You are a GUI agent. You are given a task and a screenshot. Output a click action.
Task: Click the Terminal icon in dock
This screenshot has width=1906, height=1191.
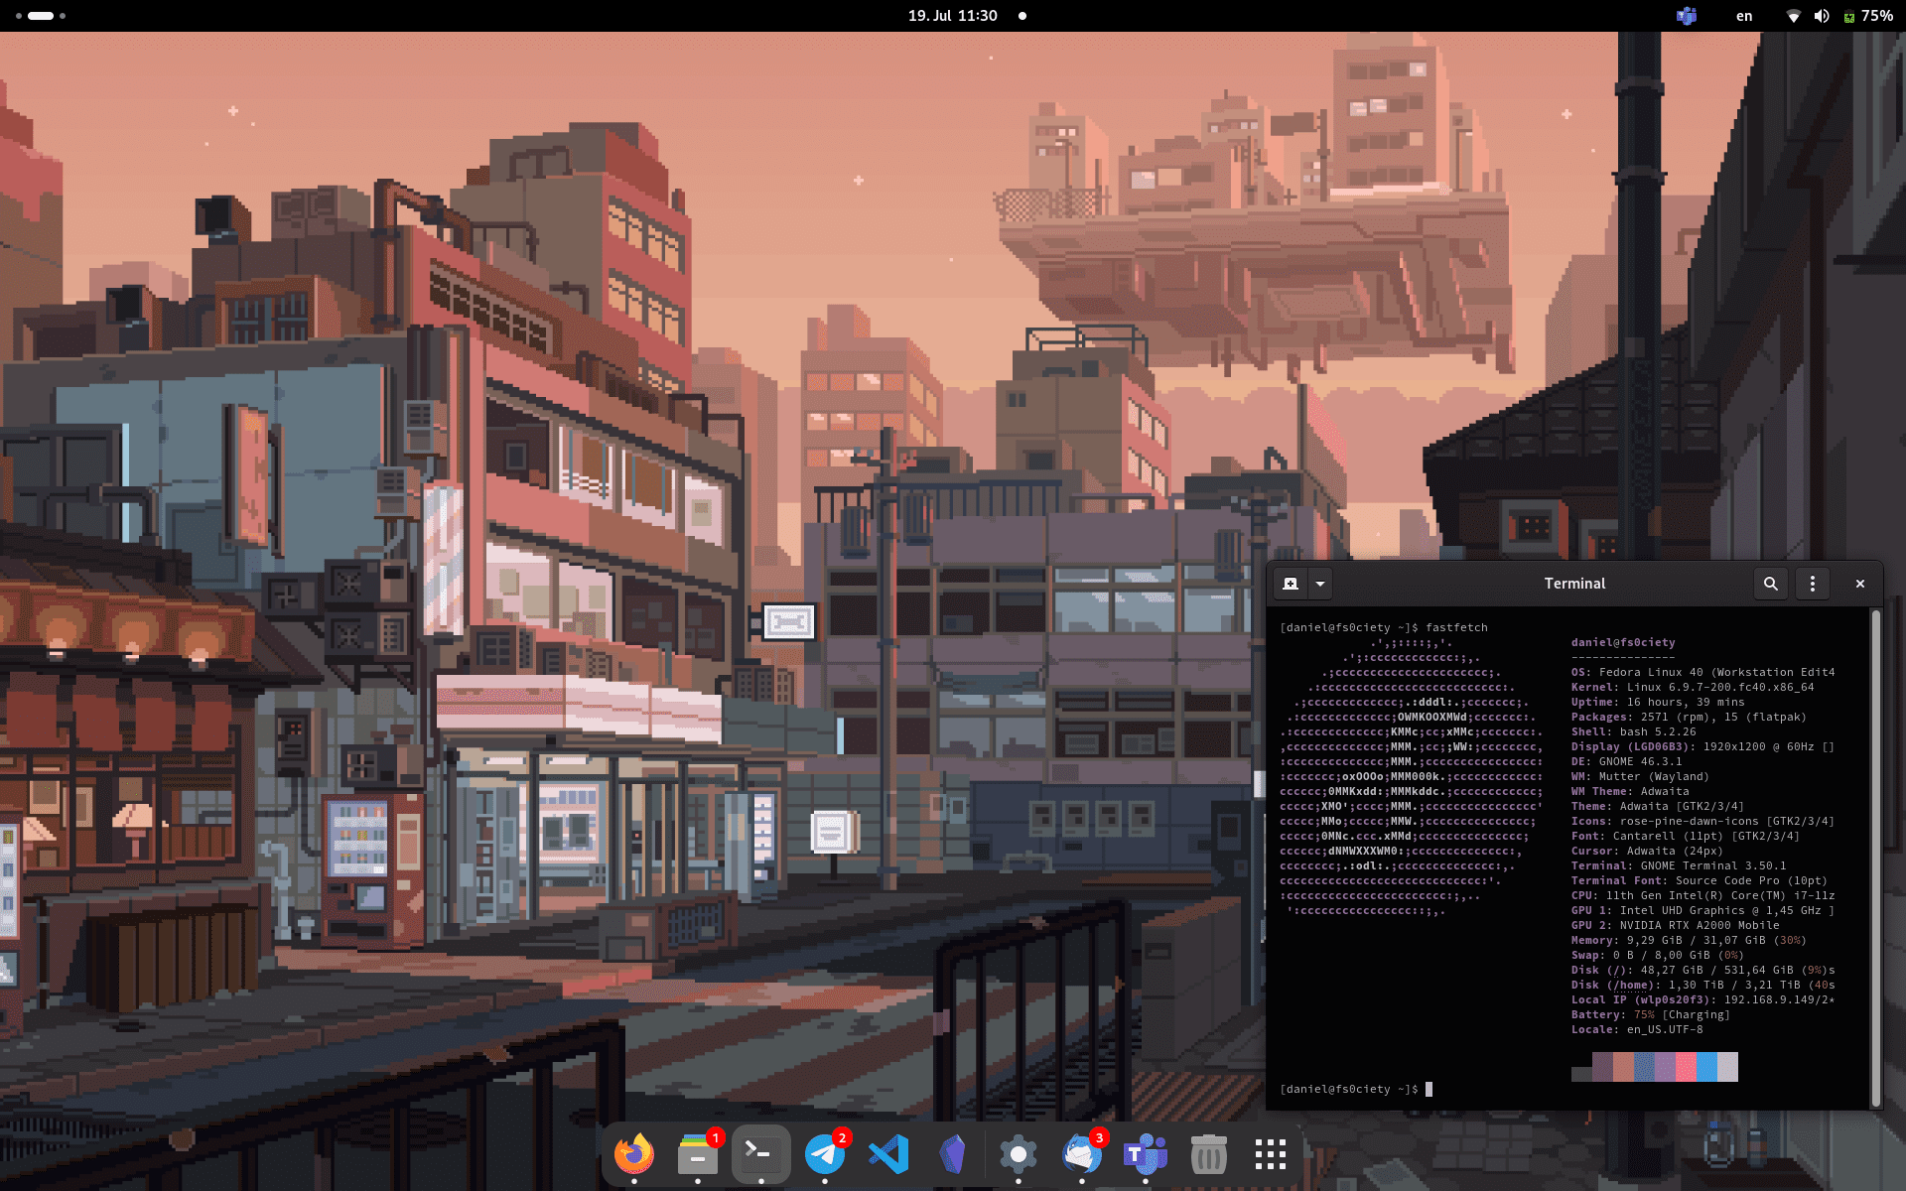[761, 1154]
